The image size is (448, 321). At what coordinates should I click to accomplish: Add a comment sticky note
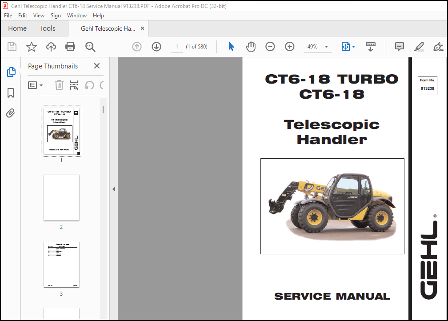(x=399, y=47)
